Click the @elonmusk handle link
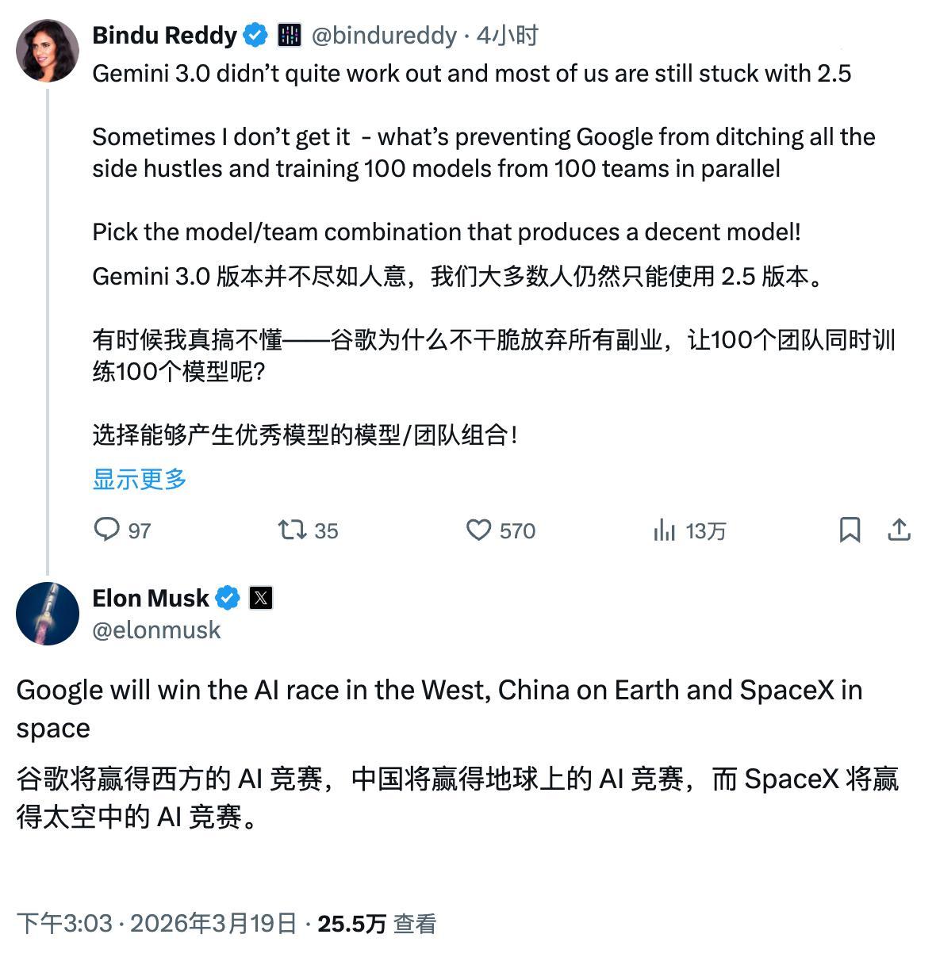The image size is (936, 961). click(156, 630)
